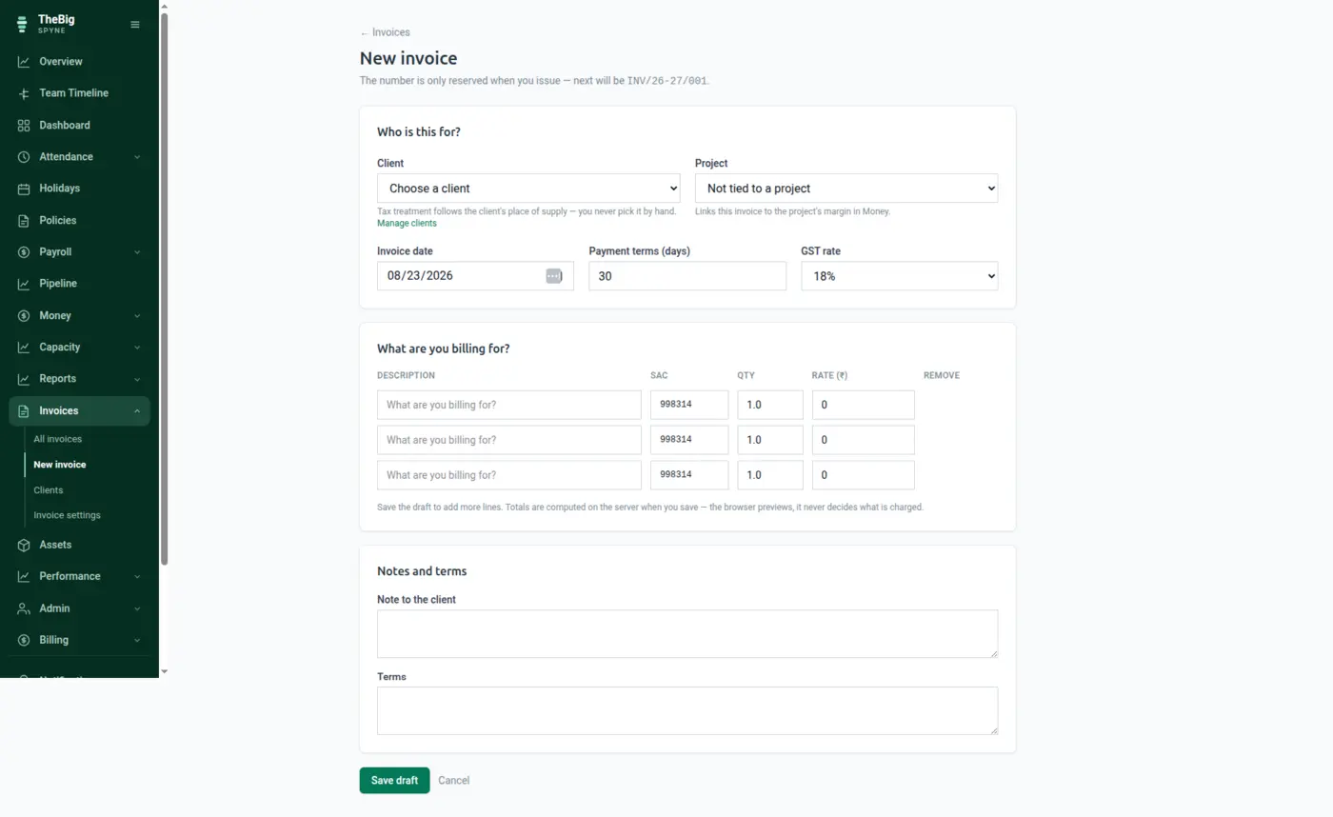Screen dimensions: 1333x817
Task: Click the Payroll dollar icon
Action: pos(24,252)
